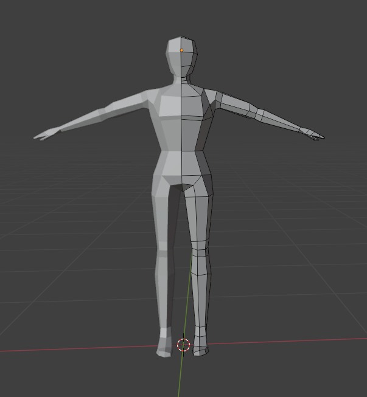Click the wireframed foot of the model
Image resolution: width=367 pixels, height=397 pixels.
point(200,347)
